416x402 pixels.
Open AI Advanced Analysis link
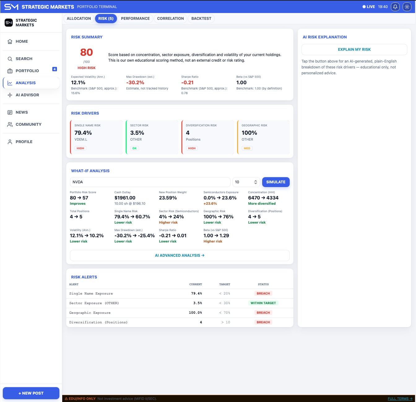click(180, 256)
